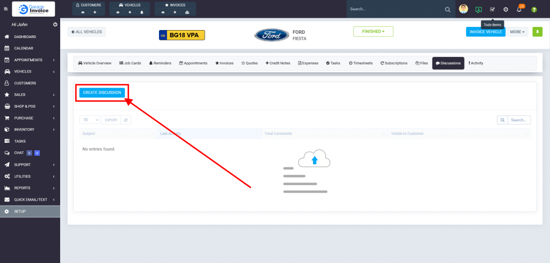
Task: Go back via ALL VEHICLES button
Action: point(86,32)
